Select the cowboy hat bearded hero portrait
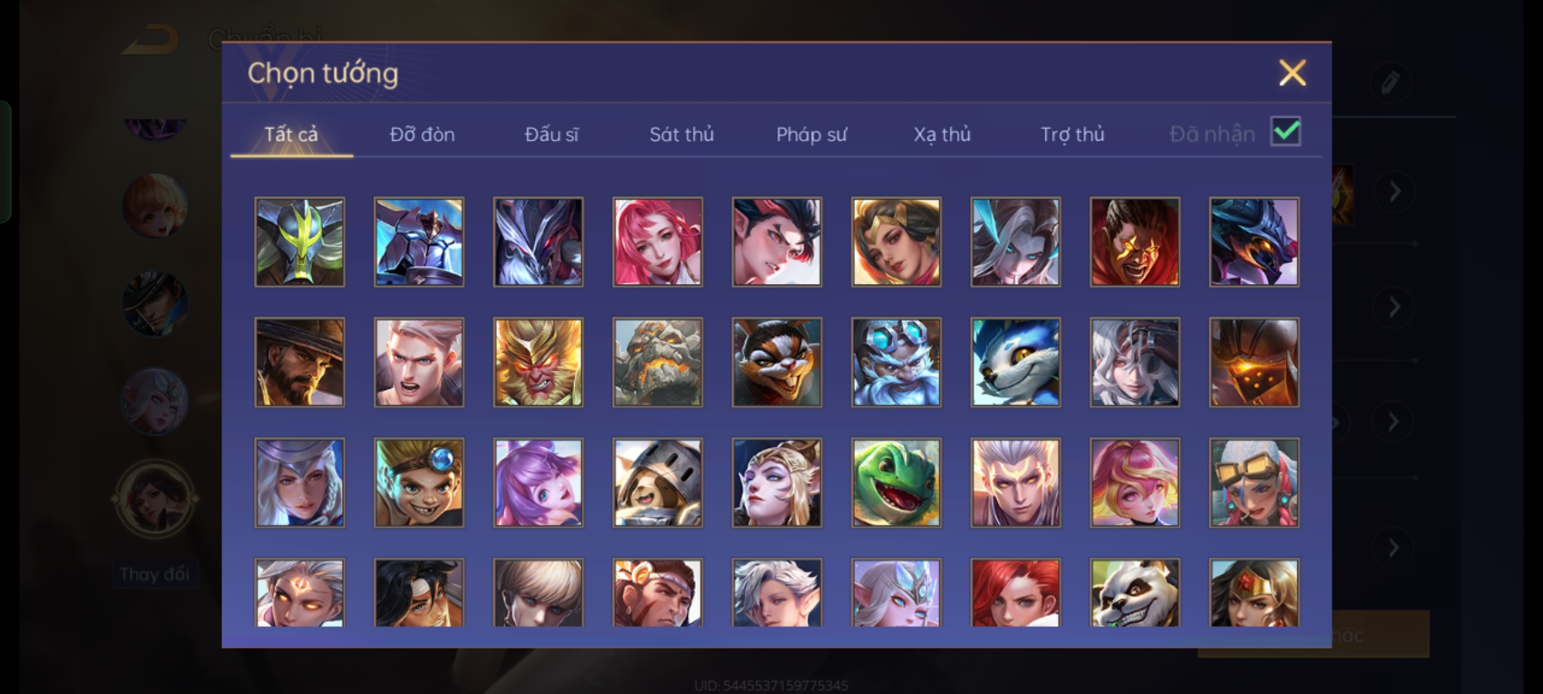The width and height of the screenshot is (1543, 694). tap(300, 362)
